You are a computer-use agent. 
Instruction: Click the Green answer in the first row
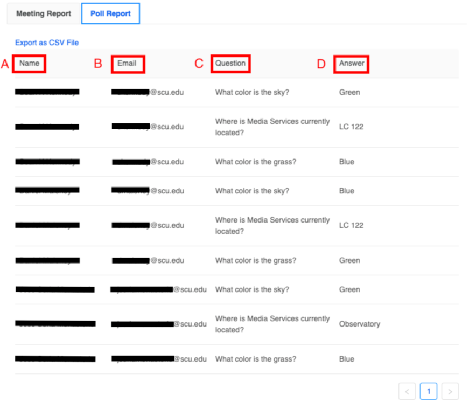[349, 92]
